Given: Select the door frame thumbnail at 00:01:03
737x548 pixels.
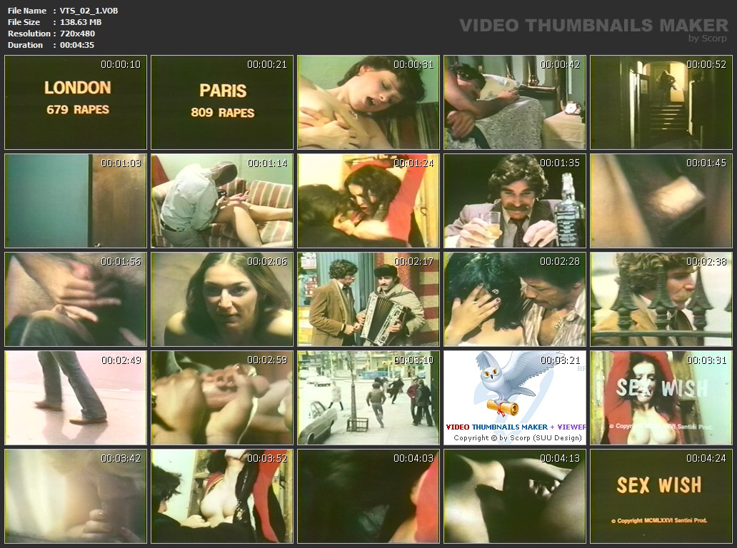Looking at the screenshot, I should point(76,201).
